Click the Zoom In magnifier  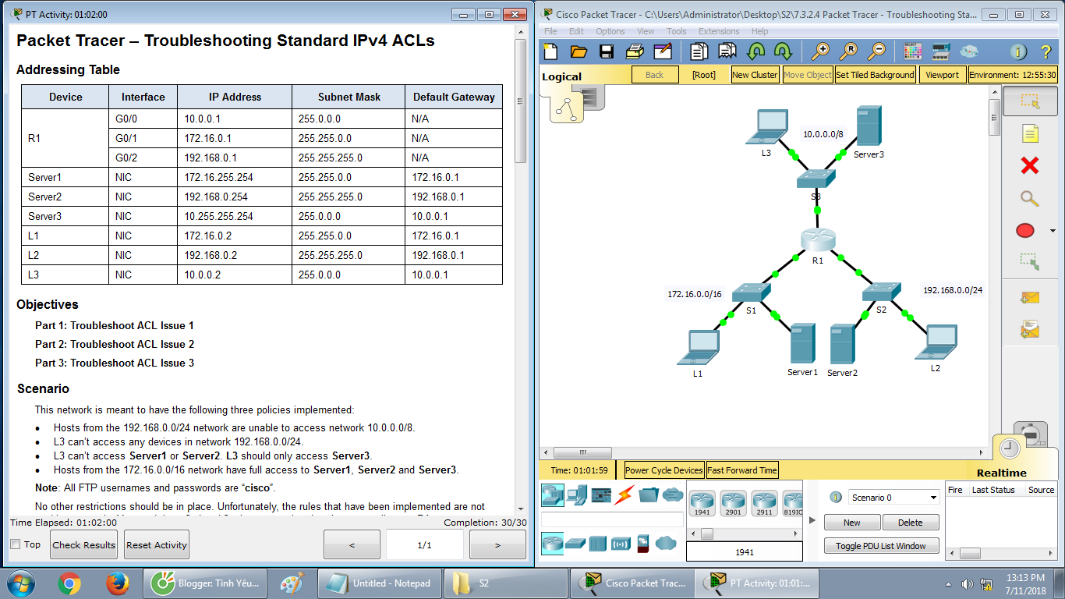pyautogui.click(x=820, y=51)
